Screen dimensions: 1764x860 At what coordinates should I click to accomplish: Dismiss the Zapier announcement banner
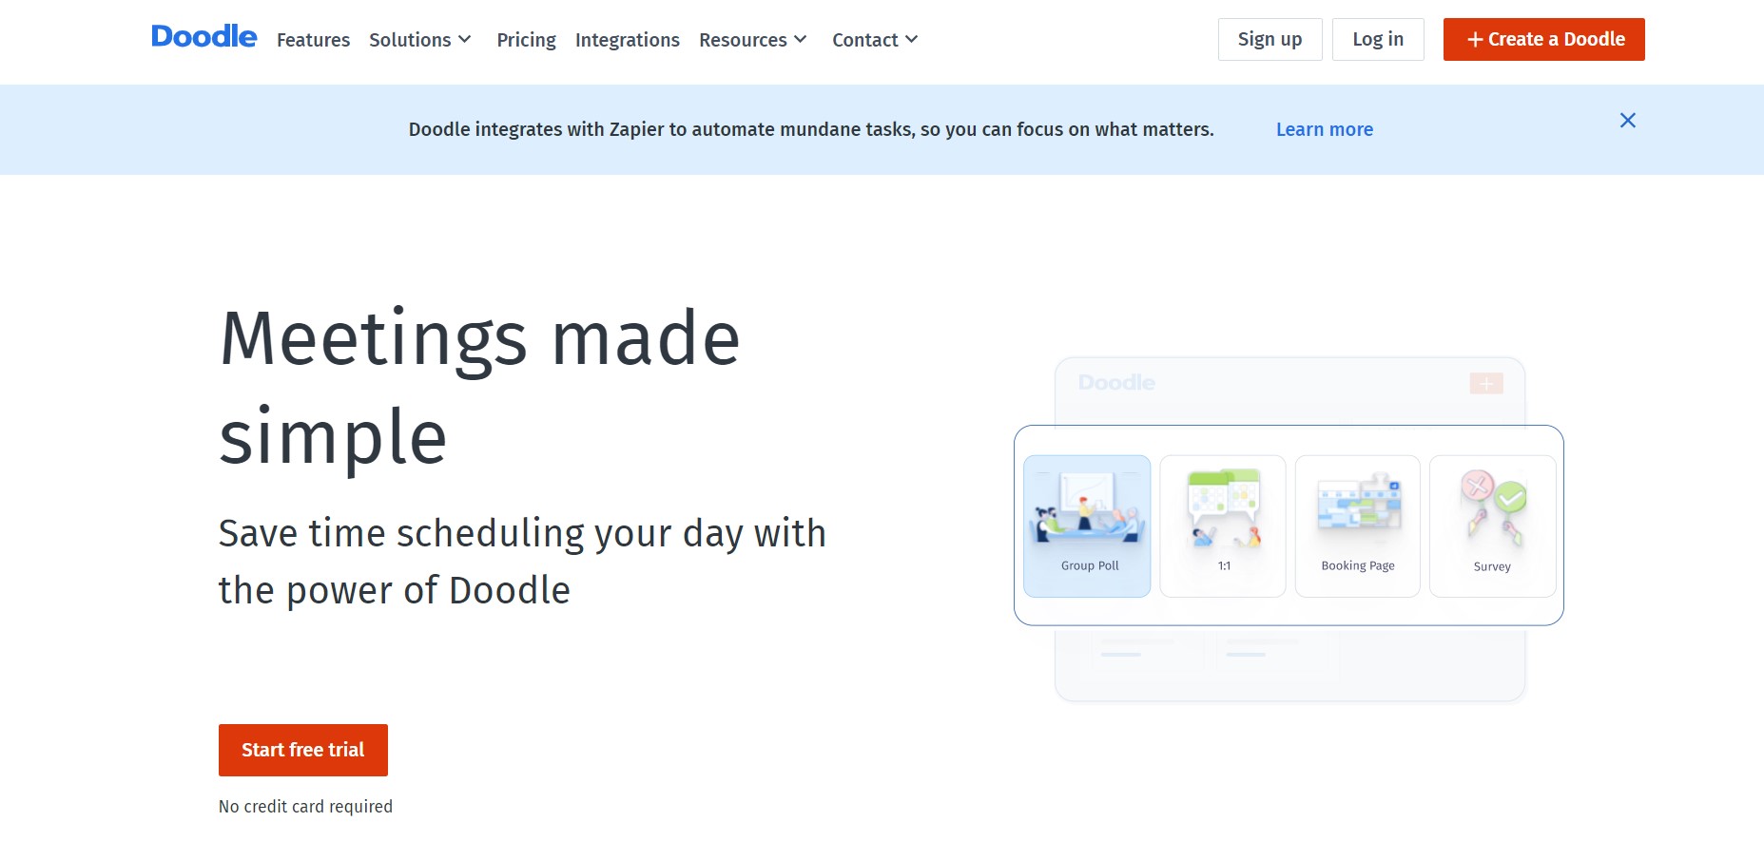point(1627,120)
